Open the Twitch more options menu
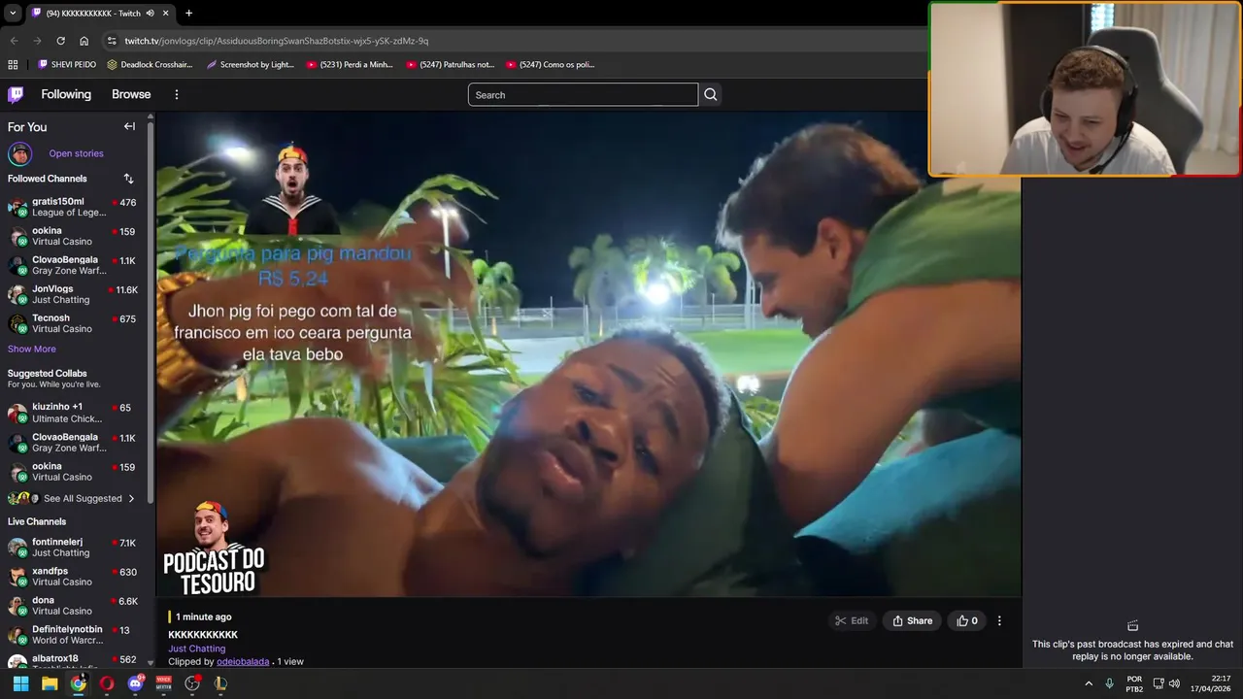The width and height of the screenshot is (1243, 699). (x=177, y=94)
